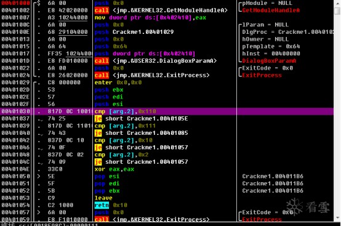The width and height of the screenshot is (341, 226).
Task: Click Crackme1.004011B6 comment on pop ebx row
Action: pyautogui.click(x=273, y=191)
